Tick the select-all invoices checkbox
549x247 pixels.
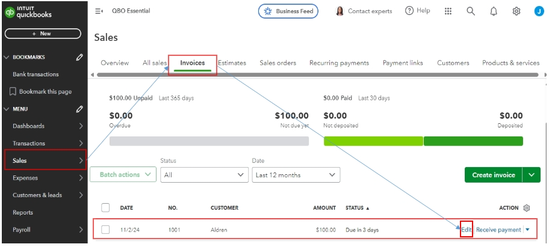tap(105, 208)
